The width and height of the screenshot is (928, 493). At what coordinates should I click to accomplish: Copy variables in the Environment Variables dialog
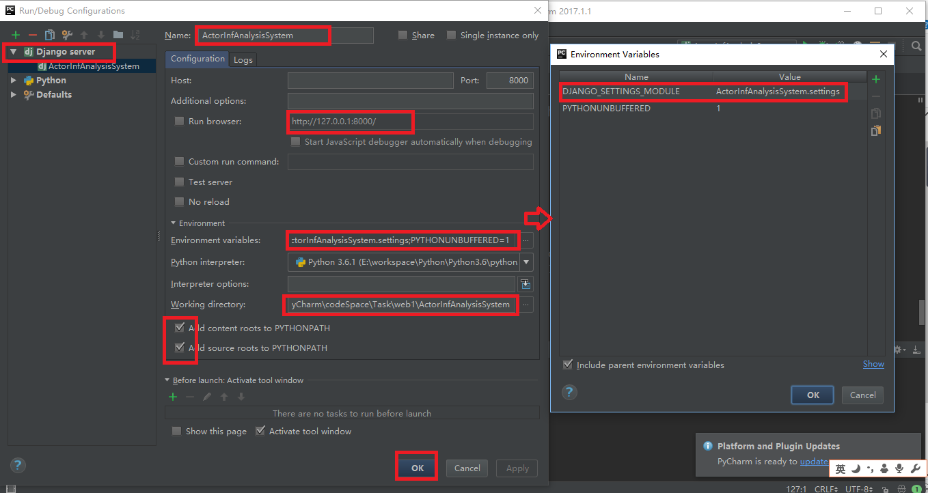click(x=876, y=113)
